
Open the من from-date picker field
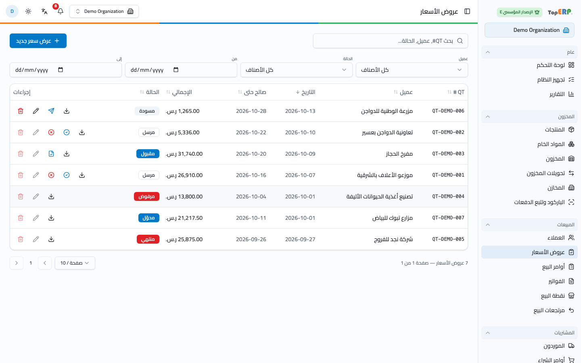click(181, 70)
